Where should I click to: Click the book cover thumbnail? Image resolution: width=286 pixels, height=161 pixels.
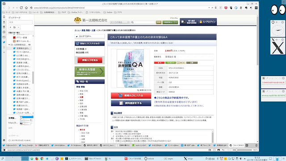(130, 68)
